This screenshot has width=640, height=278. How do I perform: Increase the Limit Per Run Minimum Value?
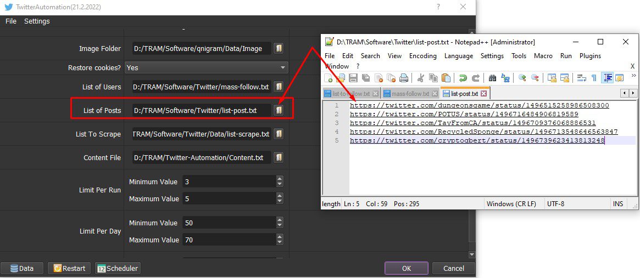(x=280, y=179)
